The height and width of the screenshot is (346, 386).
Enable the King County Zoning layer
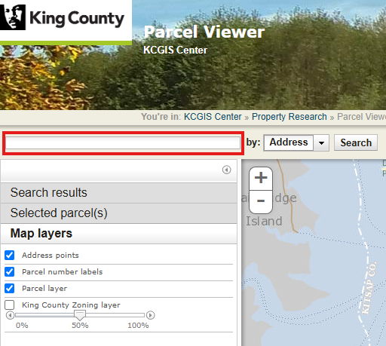point(10,305)
